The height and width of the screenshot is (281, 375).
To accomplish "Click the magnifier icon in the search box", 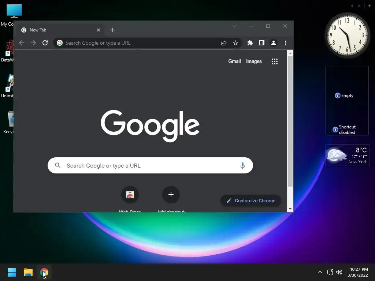I will 57,165.
